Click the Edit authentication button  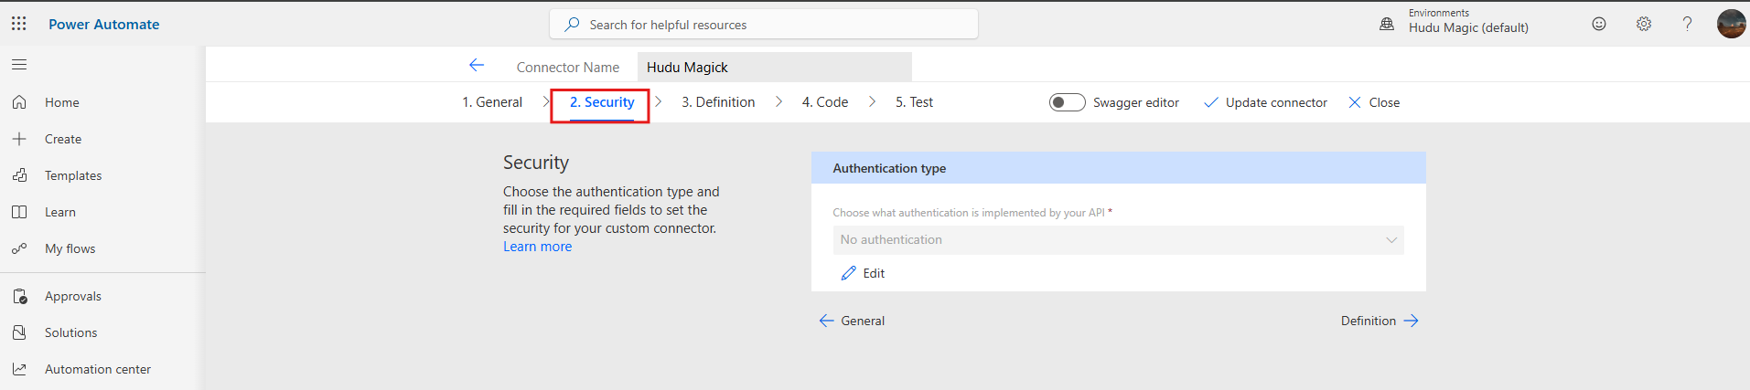863,273
